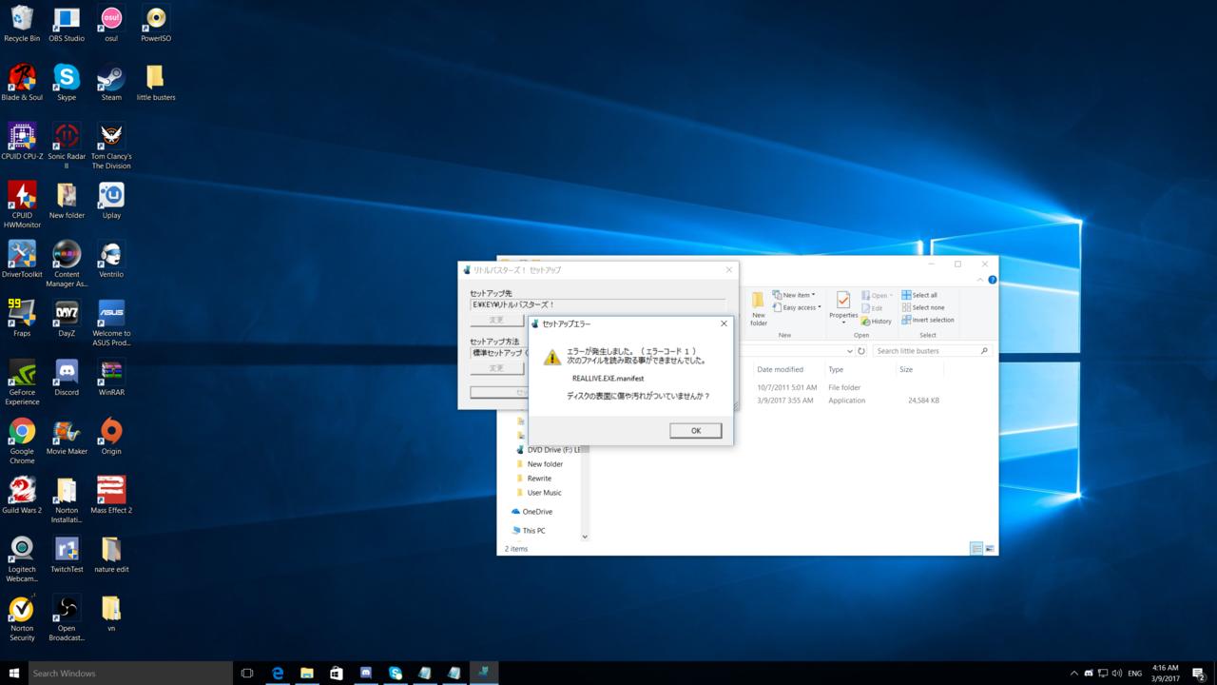Select This PC in the navigation pane
Screen dimensions: 1217x685
(532, 531)
